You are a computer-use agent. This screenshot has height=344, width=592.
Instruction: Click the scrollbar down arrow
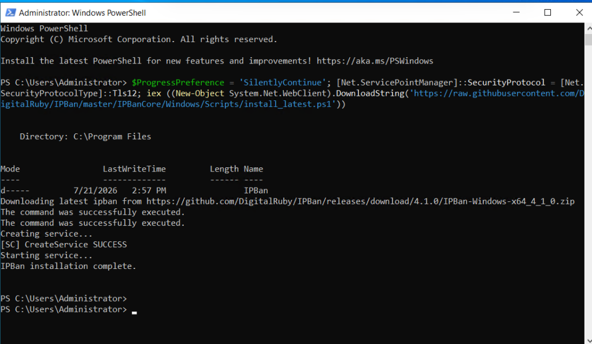coord(589,340)
